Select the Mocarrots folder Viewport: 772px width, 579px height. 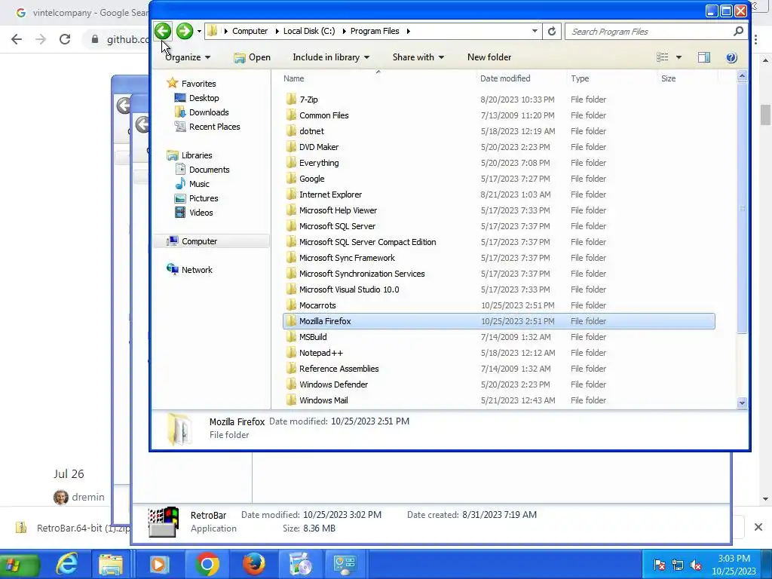(x=317, y=305)
